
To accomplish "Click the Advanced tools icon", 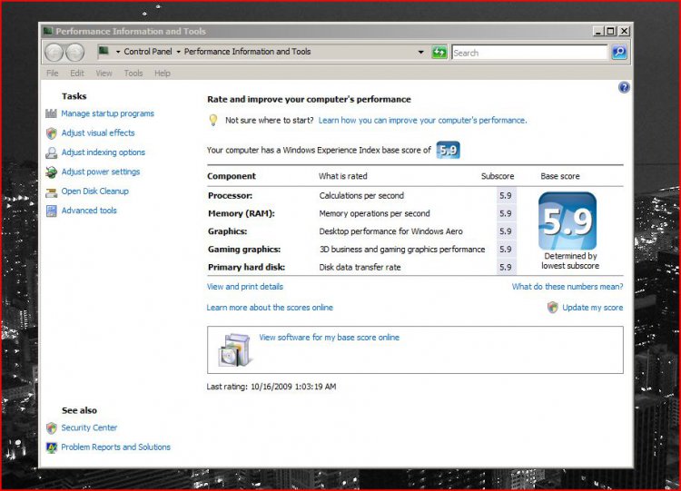I will [51, 211].
